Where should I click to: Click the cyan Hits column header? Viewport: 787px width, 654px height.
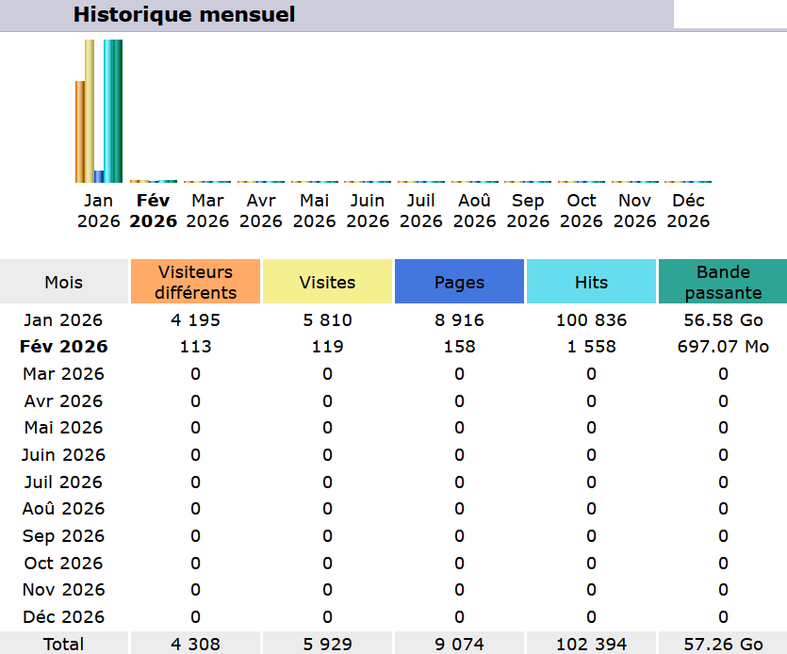(x=591, y=282)
